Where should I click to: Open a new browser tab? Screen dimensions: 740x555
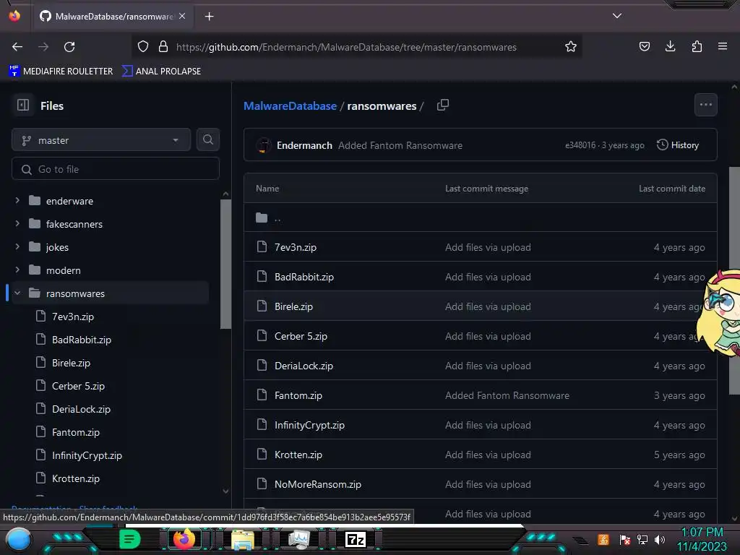pyautogui.click(x=209, y=17)
